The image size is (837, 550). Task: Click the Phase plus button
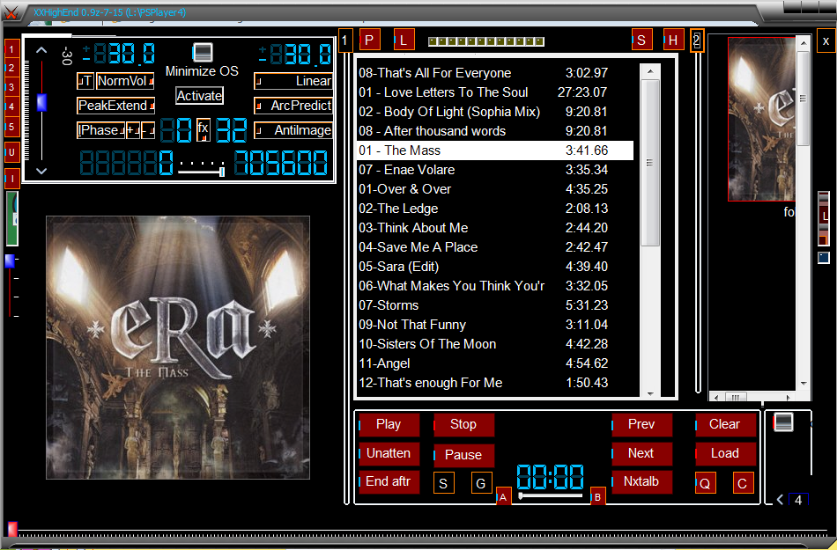132,130
